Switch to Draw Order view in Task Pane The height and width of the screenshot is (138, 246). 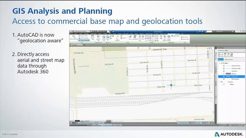(x=229, y=59)
